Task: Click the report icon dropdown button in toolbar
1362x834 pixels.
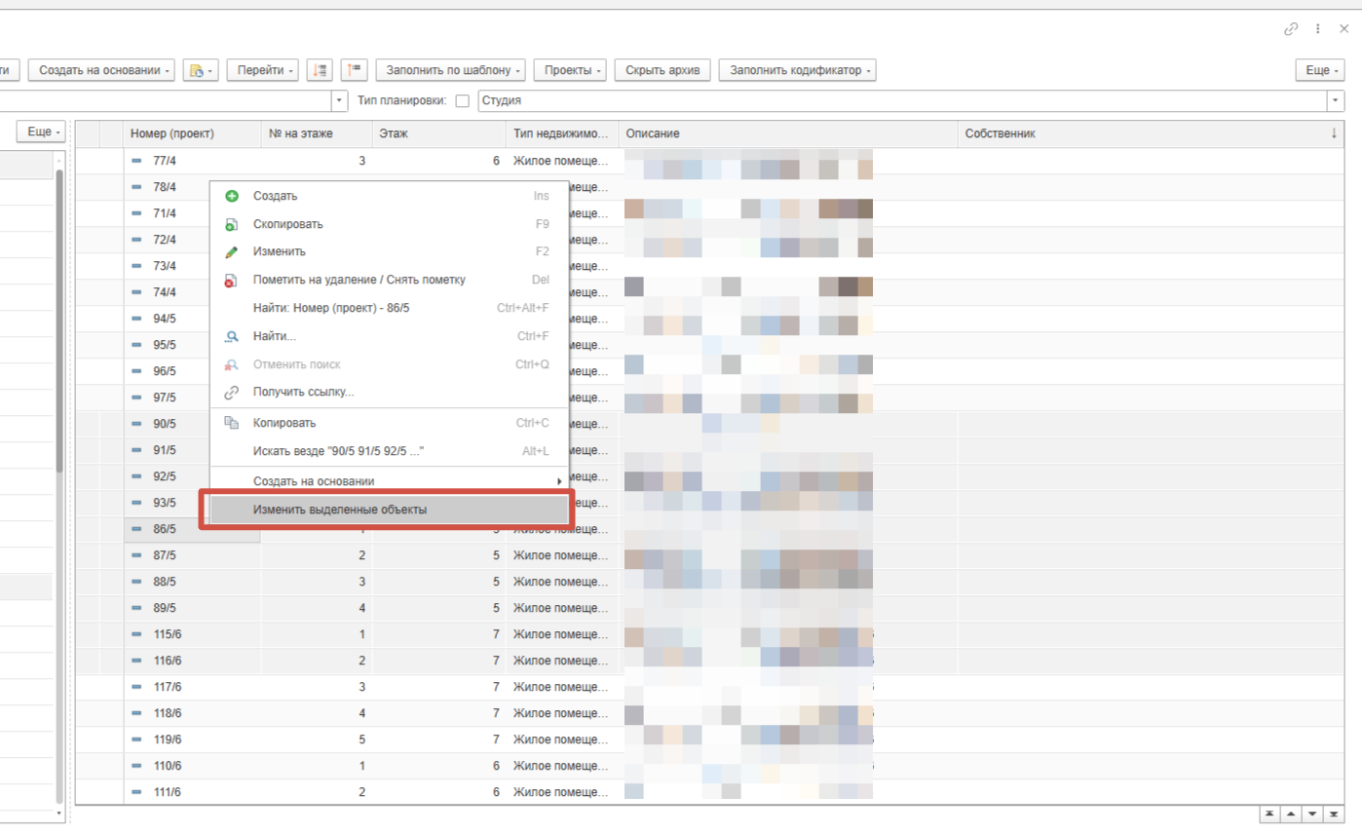Action: 200,70
